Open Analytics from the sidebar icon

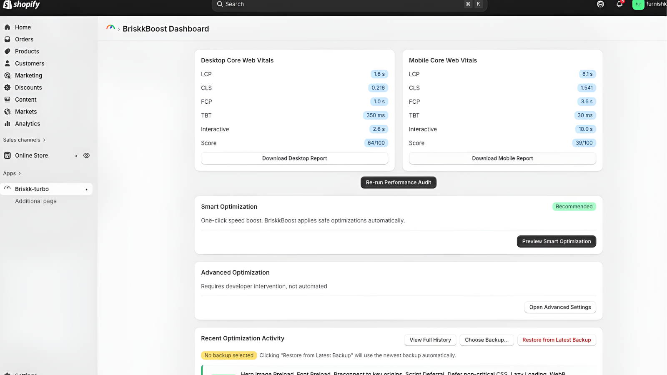point(8,123)
